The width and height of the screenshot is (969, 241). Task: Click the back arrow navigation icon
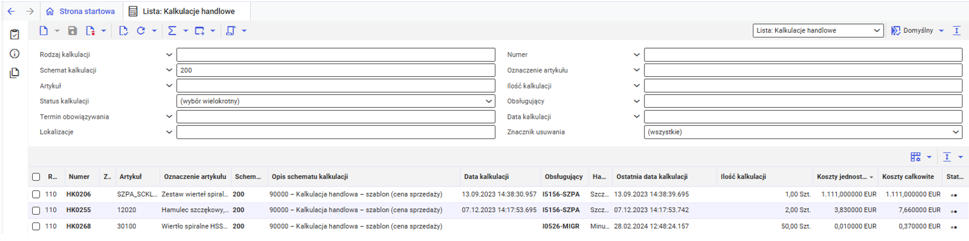coord(11,11)
